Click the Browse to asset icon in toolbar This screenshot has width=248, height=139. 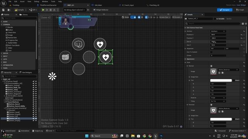[9, 10]
